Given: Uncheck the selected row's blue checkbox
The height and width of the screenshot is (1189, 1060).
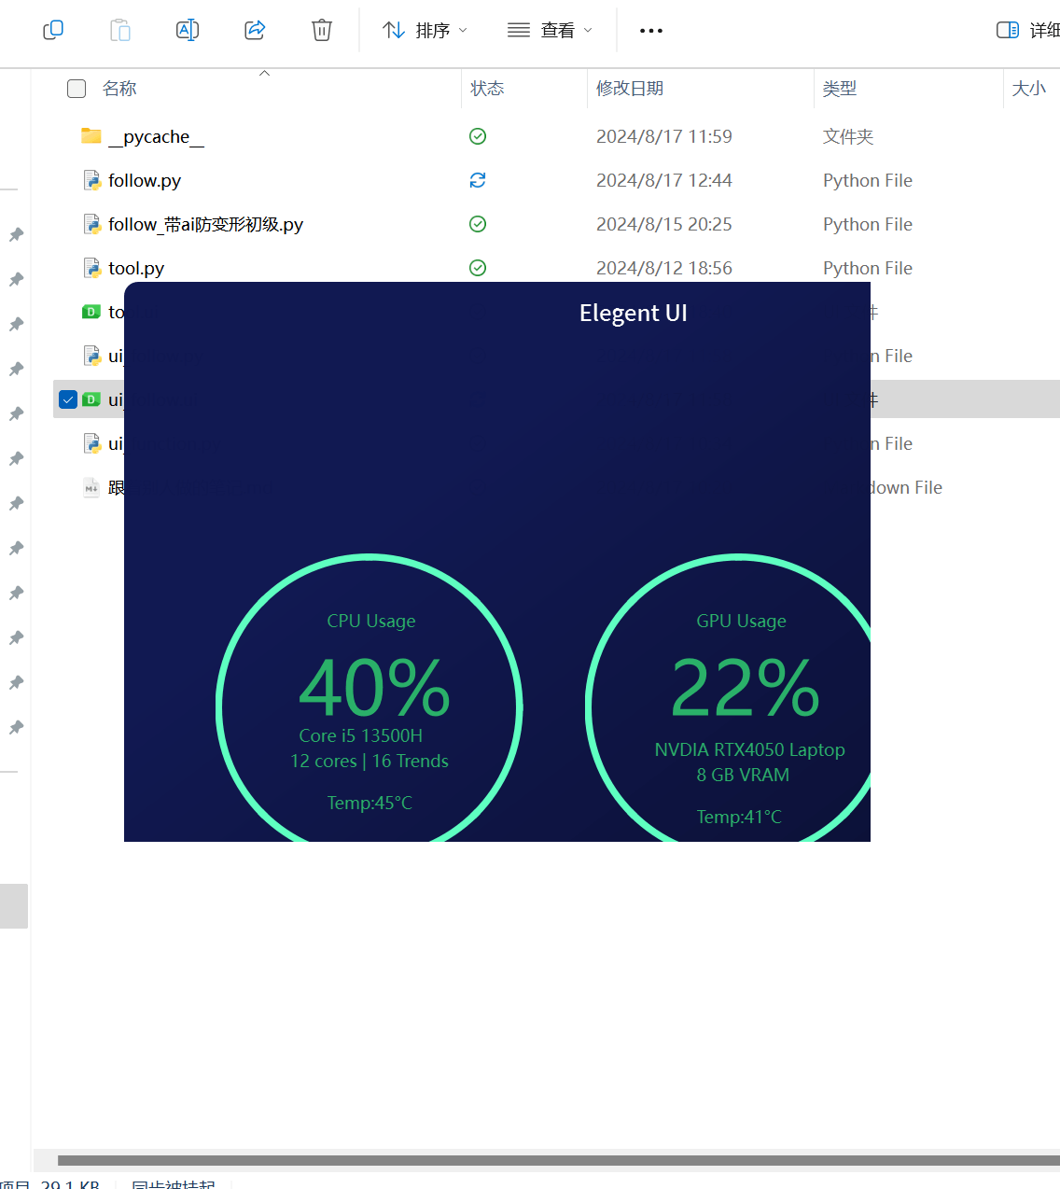Looking at the screenshot, I should pyautogui.click(x=67, y=399).
